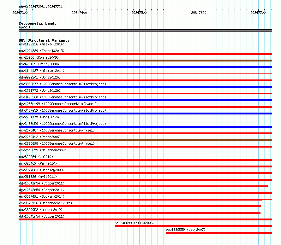The width and height of the screenshot is (281, 245).
Task: Click the nsv1144137 (Alsmadi2014) label
Action: (42, 71)
